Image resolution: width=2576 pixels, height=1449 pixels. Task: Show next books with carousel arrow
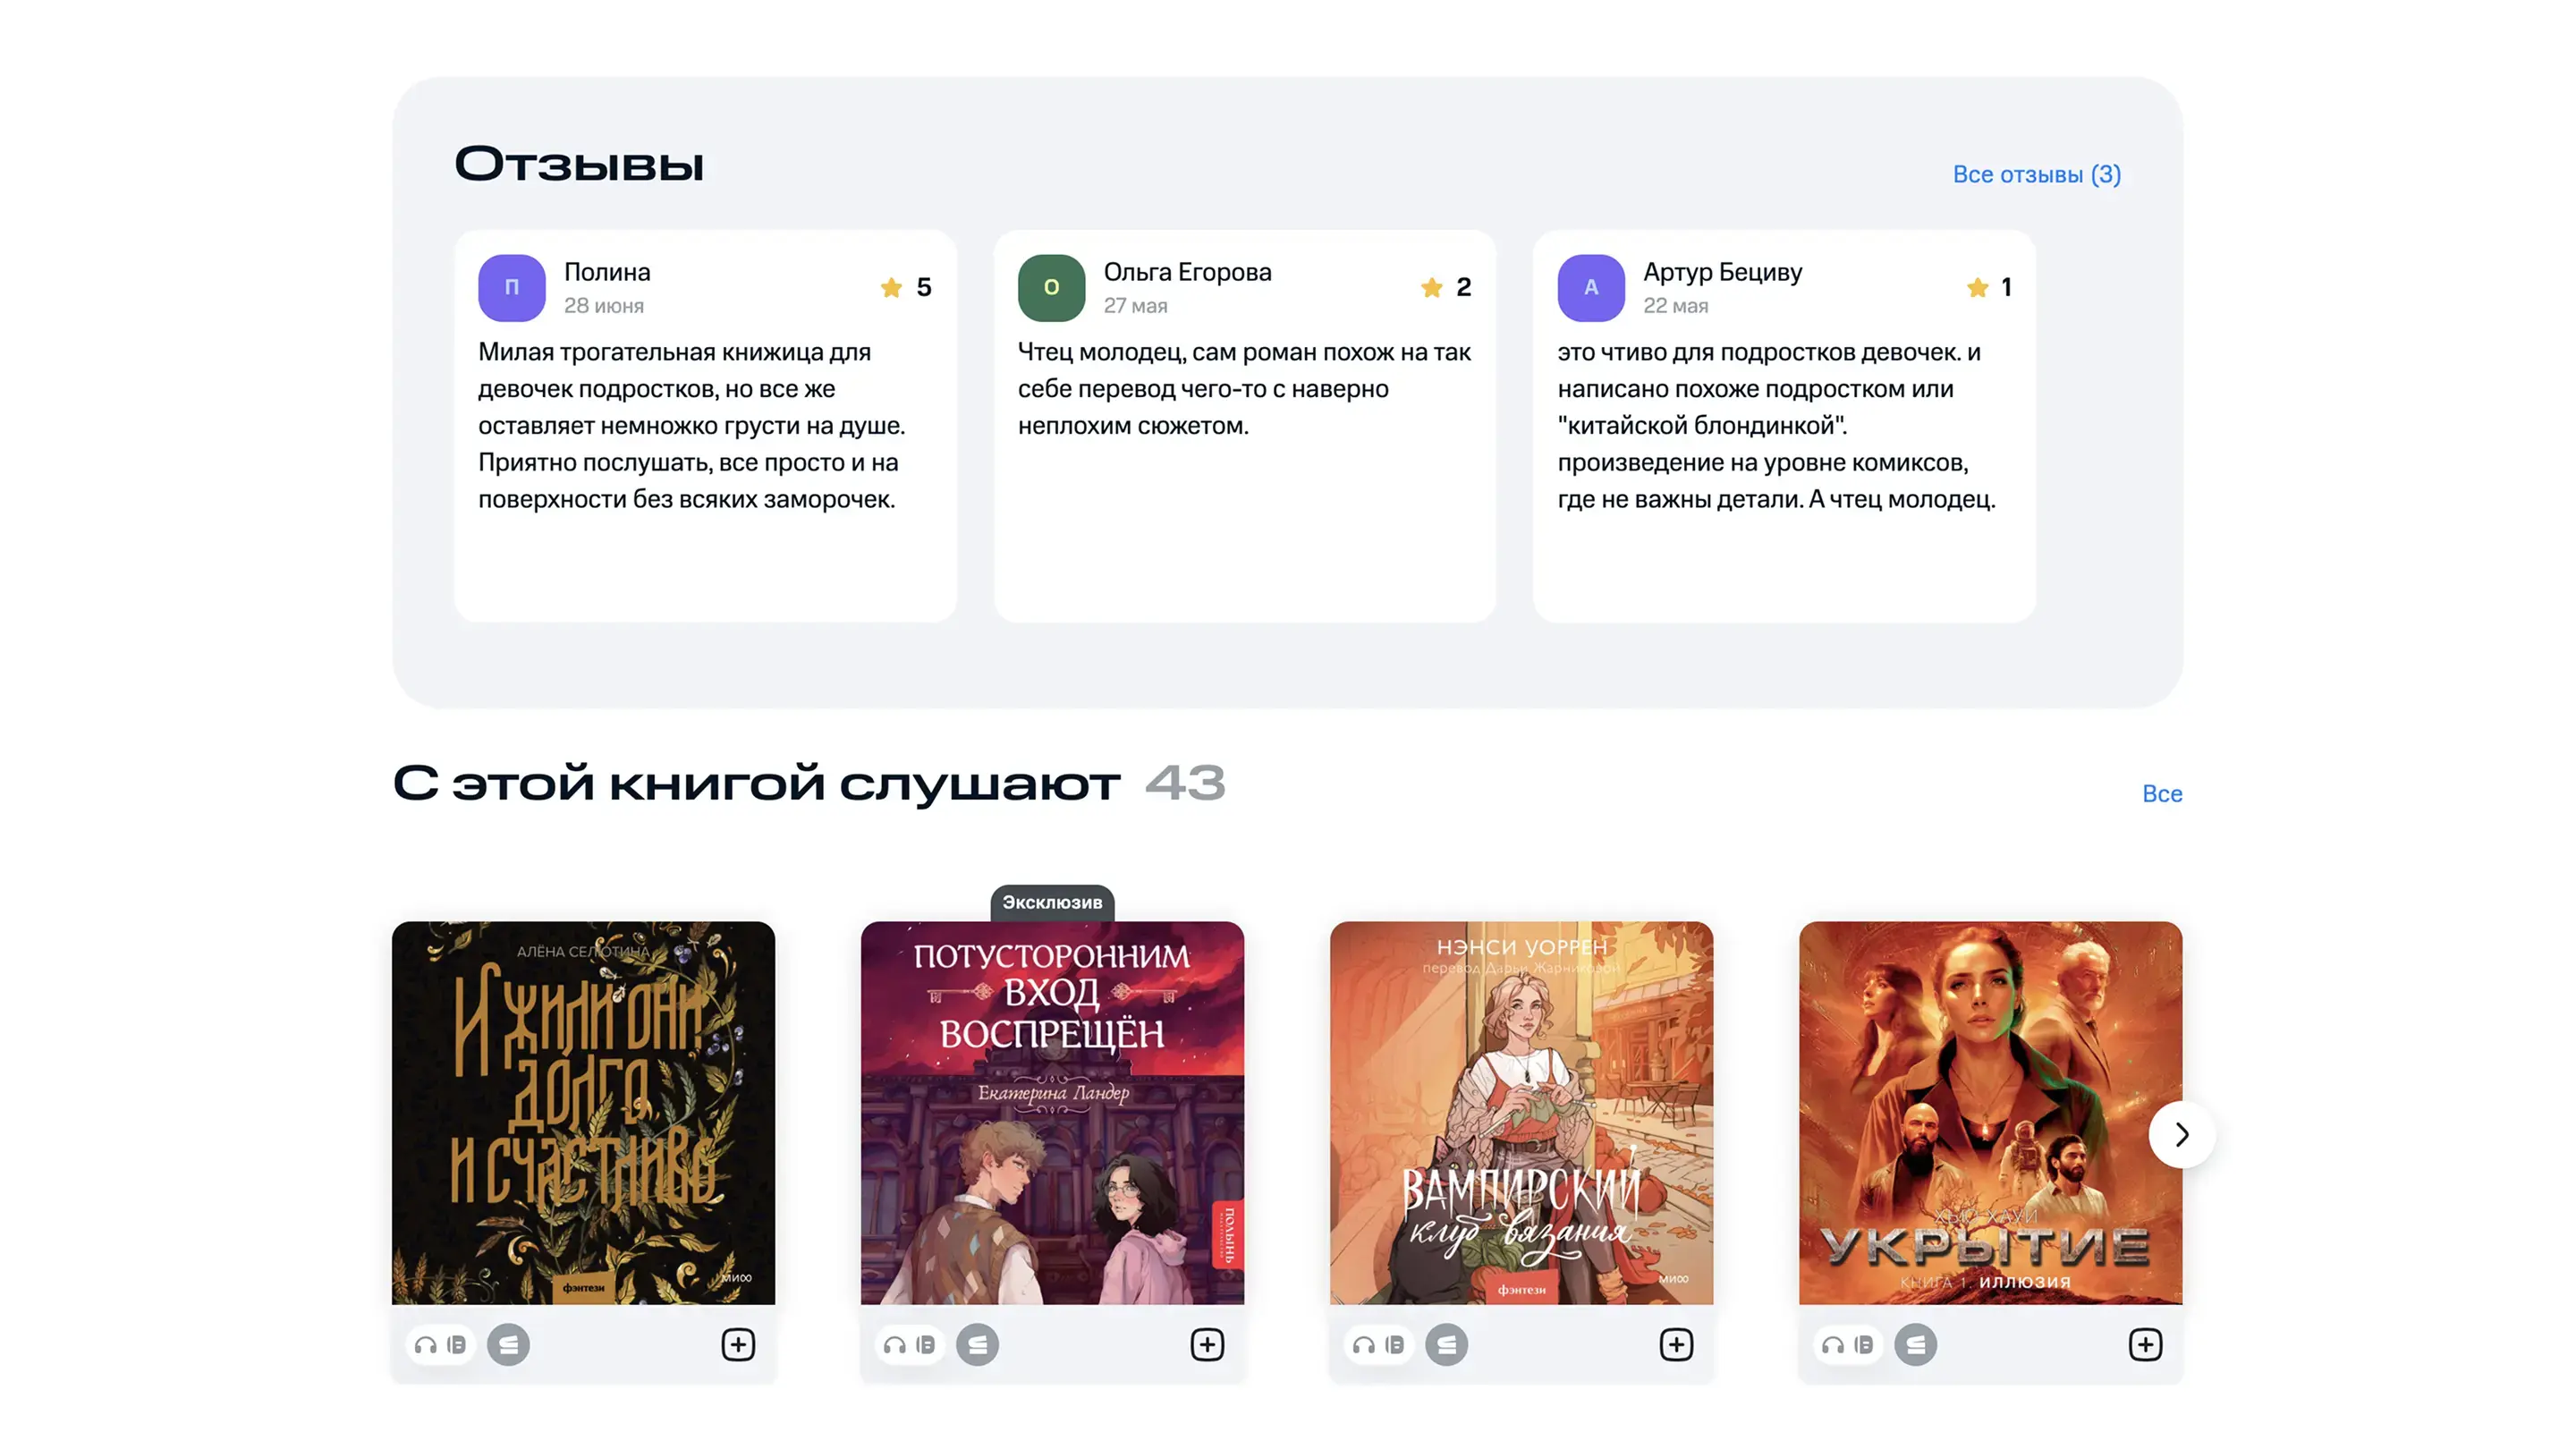2182,1134
